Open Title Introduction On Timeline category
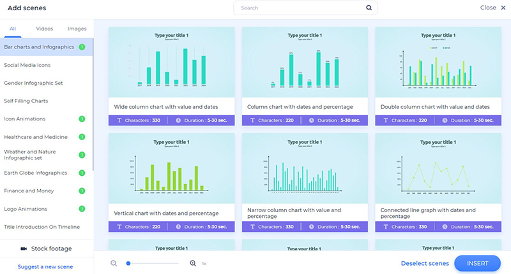The height and width of the screenshot is (274, 511). (46, 227)
